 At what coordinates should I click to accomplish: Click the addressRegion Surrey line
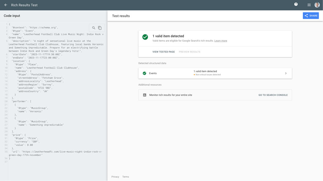click(x=36, y=84)
